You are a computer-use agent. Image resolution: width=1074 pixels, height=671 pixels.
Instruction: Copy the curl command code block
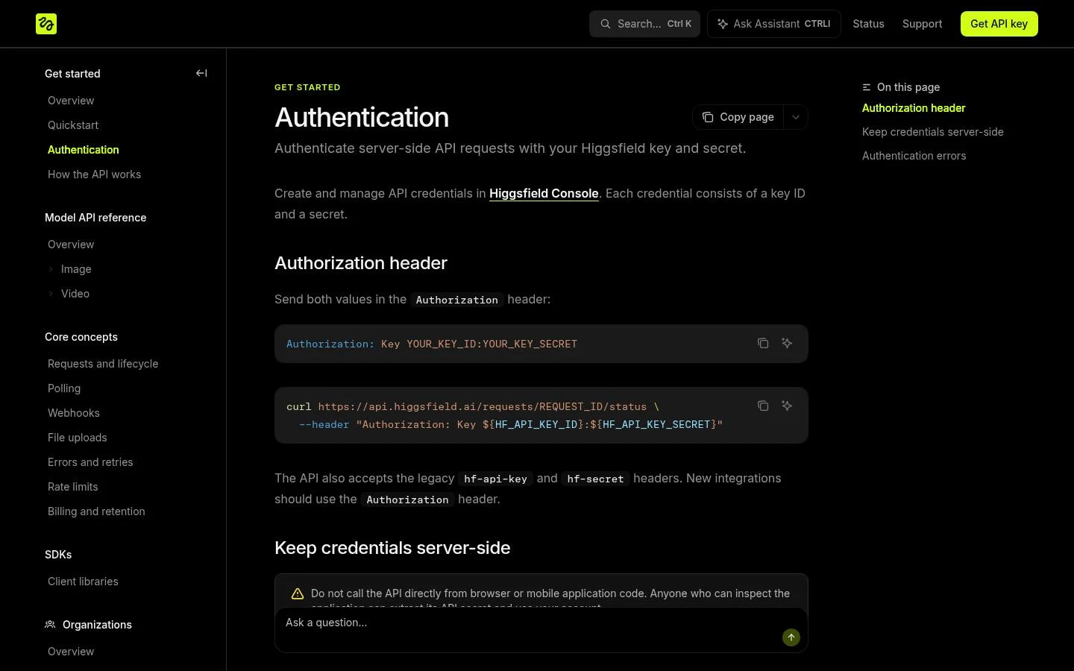coord(763,406)
